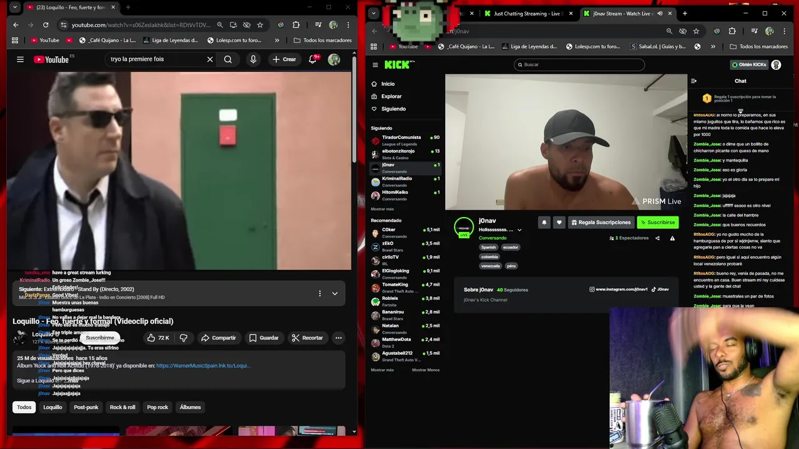This screenshot has width=799, height=449.
Task: Open Chrome three-dot menu in YouTube window
Action: [348, 25]
